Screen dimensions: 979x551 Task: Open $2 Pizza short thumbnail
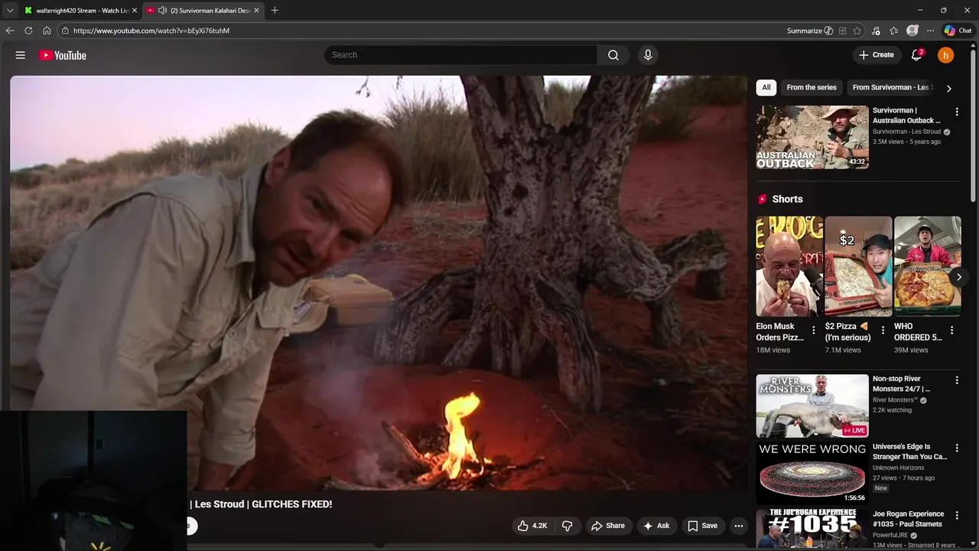(x=858, y=266)
